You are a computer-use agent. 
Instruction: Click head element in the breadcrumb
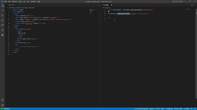pos(25,8)
